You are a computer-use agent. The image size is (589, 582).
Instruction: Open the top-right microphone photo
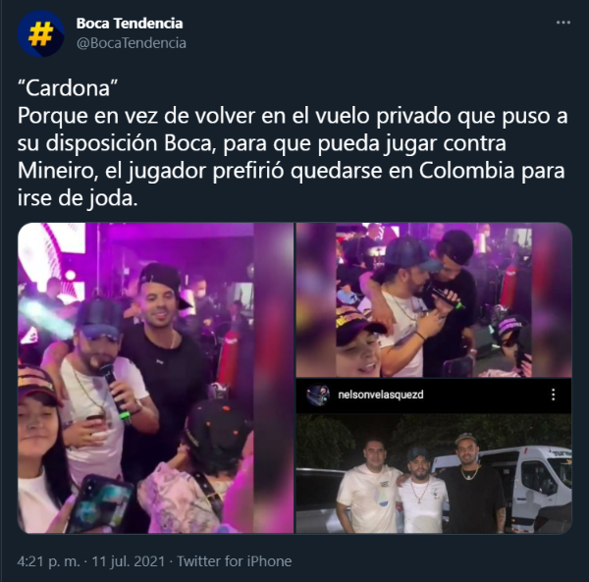[434, 299]
